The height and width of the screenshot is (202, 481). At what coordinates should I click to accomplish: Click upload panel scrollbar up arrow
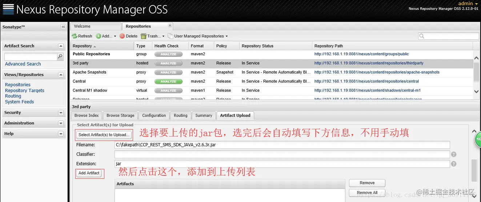[x=474, y=131]
